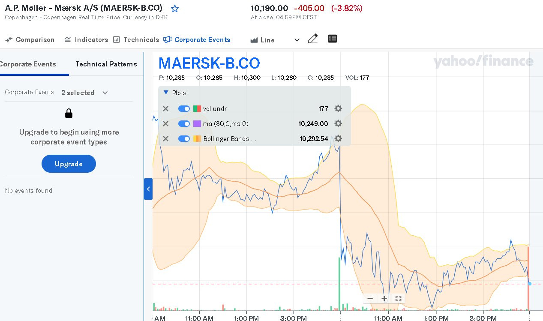Collapse the Plots legend panel
The width and height of the screenshot is (543, 321).
tap(166, 93)
